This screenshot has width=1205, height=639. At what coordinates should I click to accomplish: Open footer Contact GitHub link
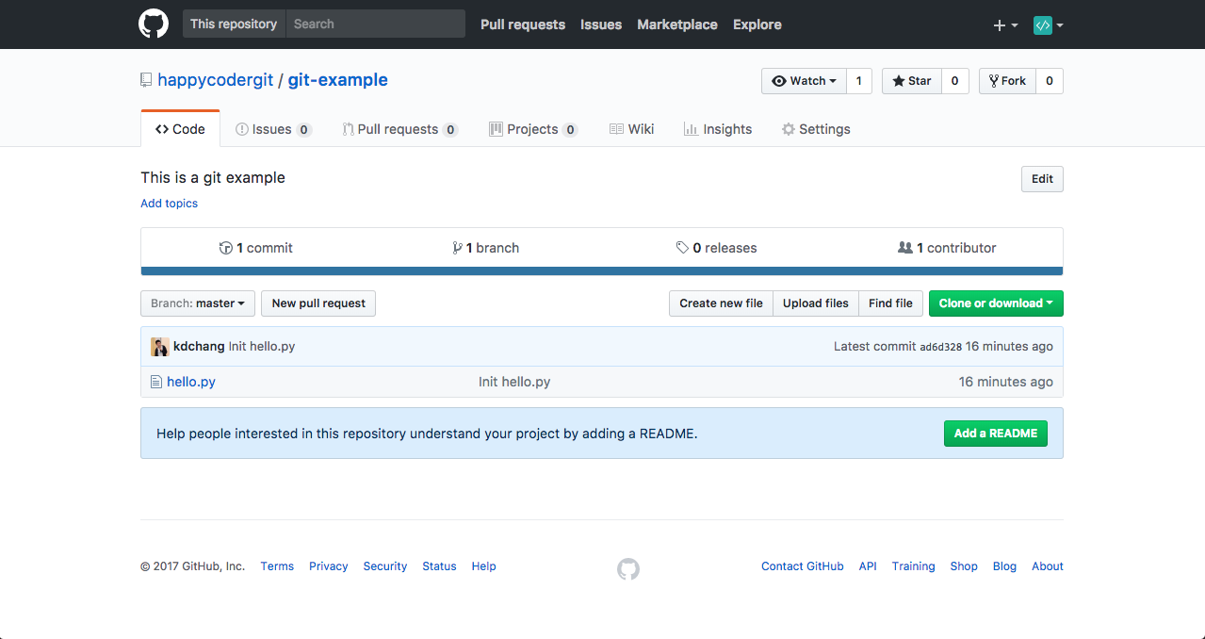coord(803,566)
